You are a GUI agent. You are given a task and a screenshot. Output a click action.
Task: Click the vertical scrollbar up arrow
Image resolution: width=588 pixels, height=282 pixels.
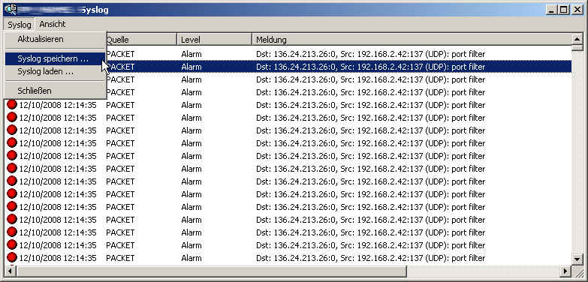click(x=577, y=39)
